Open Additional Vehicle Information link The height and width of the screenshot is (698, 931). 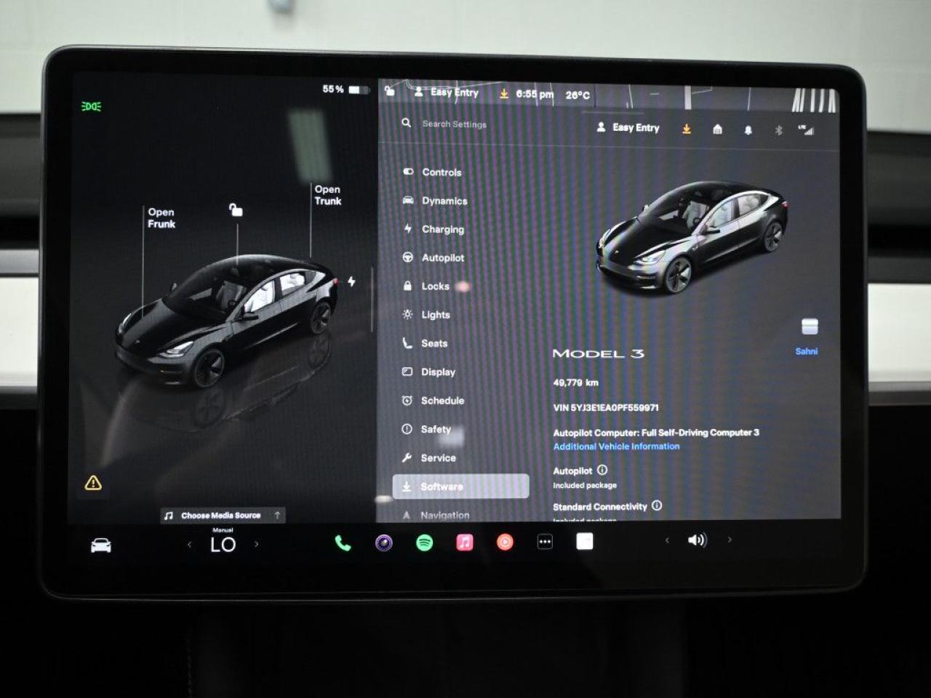[x=616, y=446]
